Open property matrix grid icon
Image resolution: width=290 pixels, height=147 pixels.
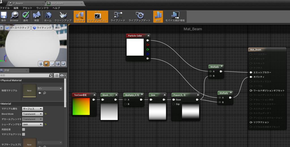point(56,75)
